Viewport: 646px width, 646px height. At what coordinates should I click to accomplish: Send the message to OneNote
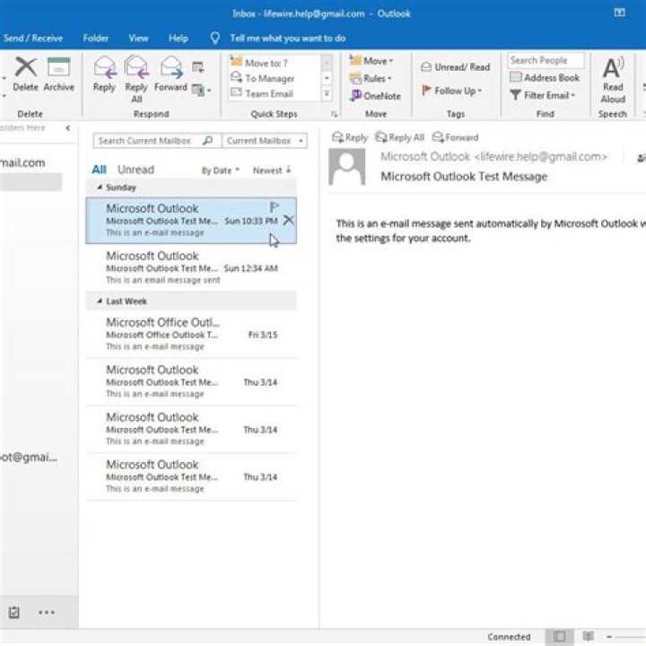coord(375,96)
